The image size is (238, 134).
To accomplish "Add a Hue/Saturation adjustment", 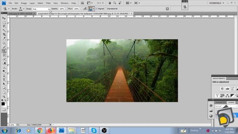I will [x=222, y=95].
